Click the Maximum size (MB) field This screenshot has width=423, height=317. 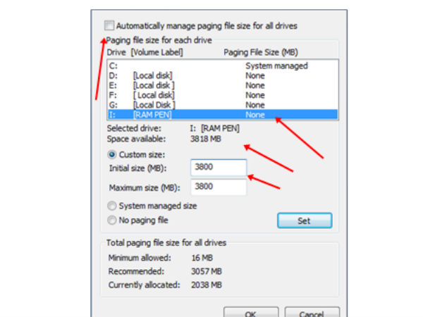click(x=219, y=187)
